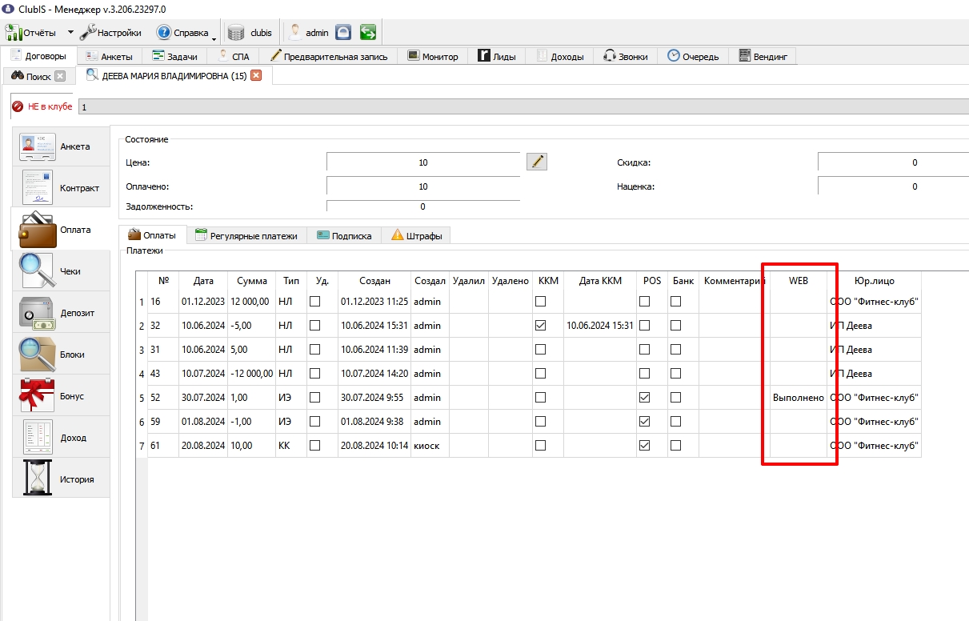Expand the dropdown arrow beside Отчёты
The height and width of the screenshot is (621, 969).
click(70, 33)
